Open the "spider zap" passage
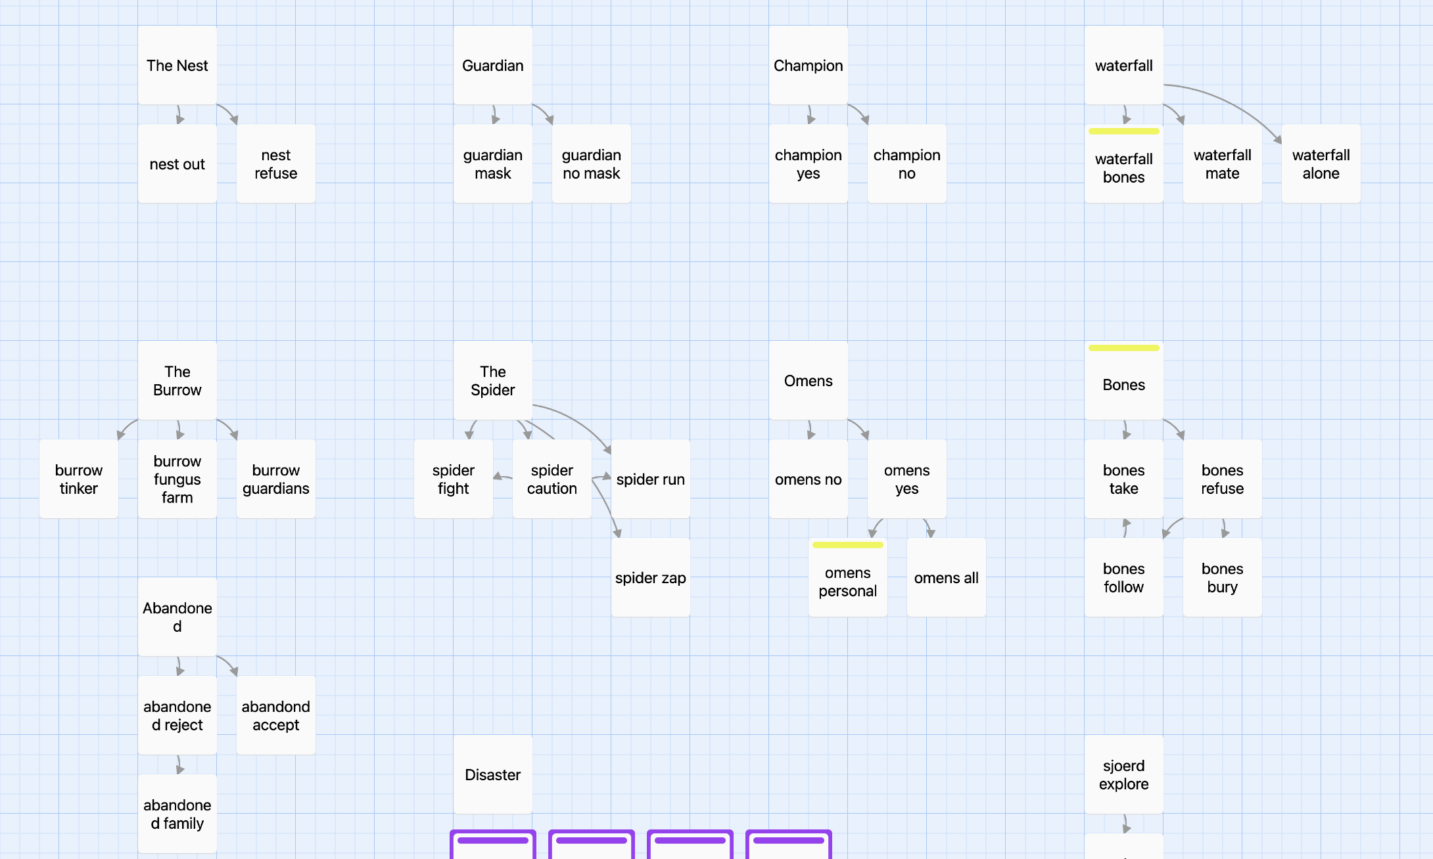The height and width of the screenshot is (859, 1433). [651, 577]
